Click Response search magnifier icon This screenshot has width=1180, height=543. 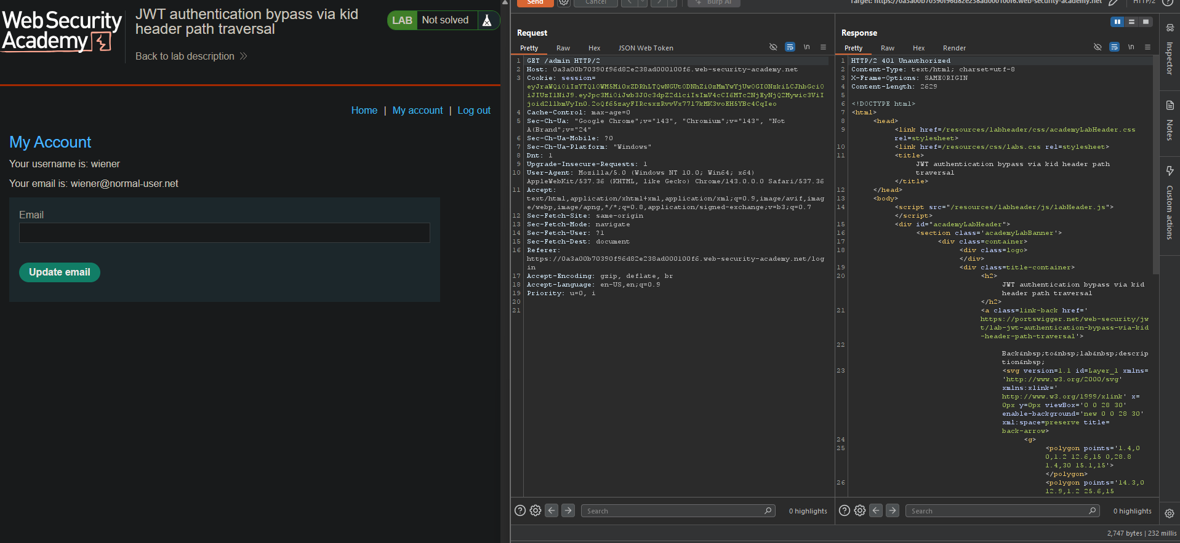(1092, 510)
